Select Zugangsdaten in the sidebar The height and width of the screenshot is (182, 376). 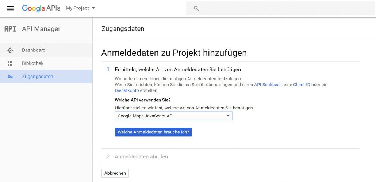pyautogui.click(x=46, y=77)
